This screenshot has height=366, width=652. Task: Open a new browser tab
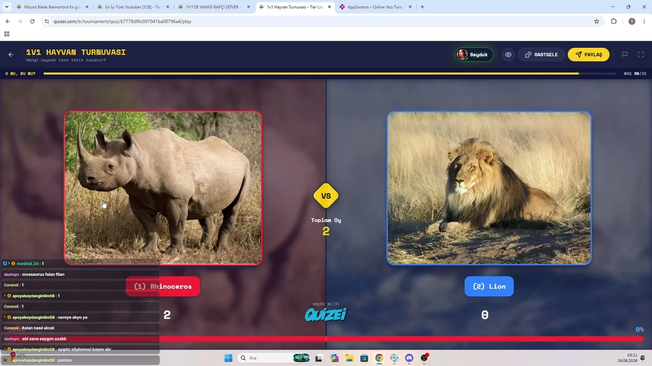pos(422,7)
